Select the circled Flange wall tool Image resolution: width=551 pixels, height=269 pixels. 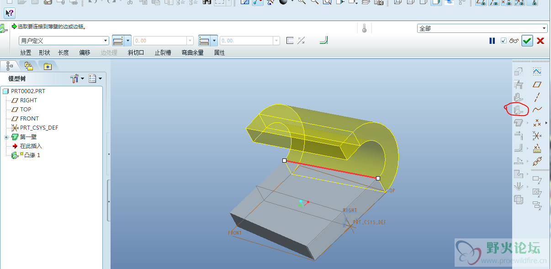tap(518, 110)
